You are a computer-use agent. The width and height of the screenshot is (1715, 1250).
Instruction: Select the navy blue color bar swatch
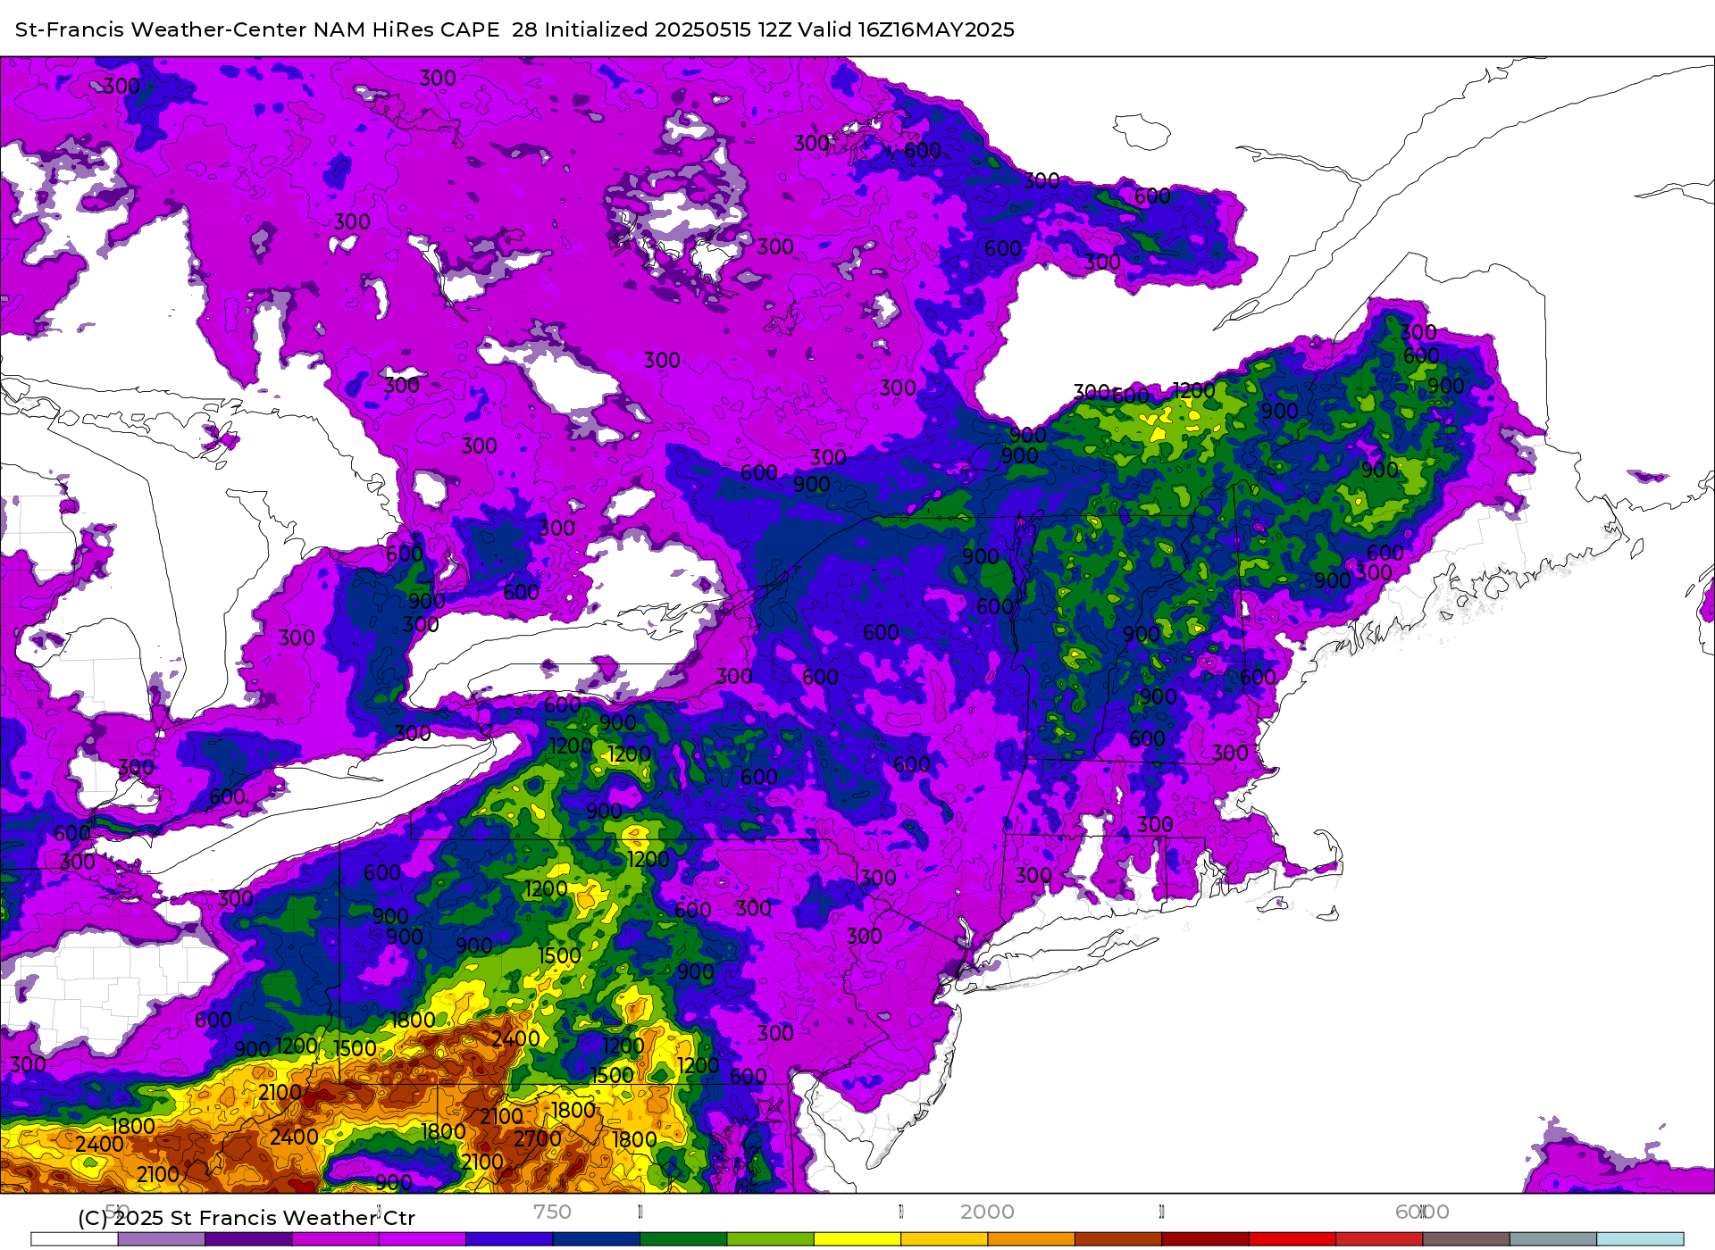pyautogui.click(x=597, y=1239)
